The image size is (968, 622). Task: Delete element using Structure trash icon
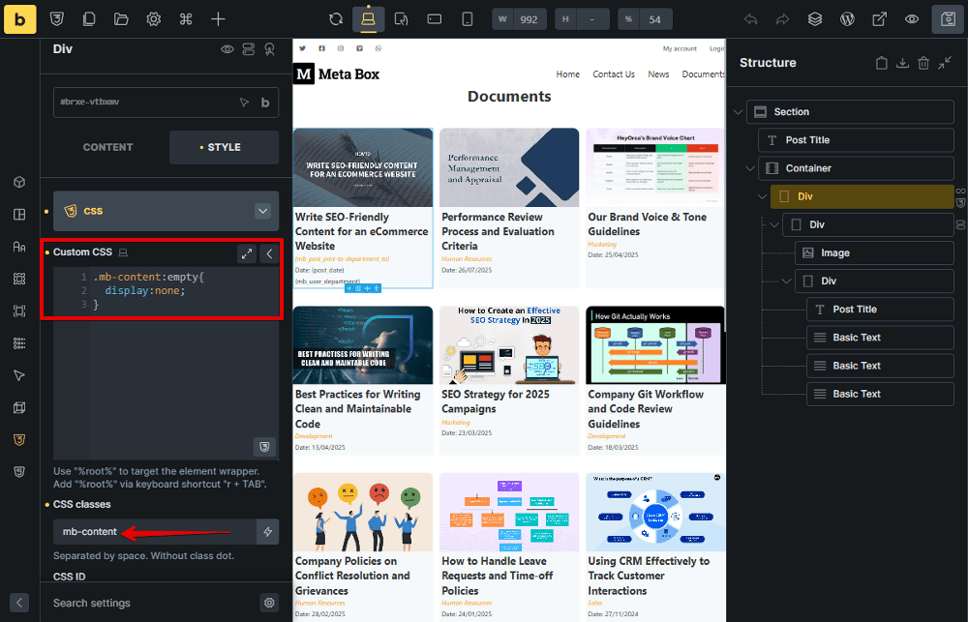pyautogui.click(x=923, y=63)
